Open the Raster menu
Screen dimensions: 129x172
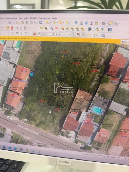pyautogui.click(x=2, y=18)
